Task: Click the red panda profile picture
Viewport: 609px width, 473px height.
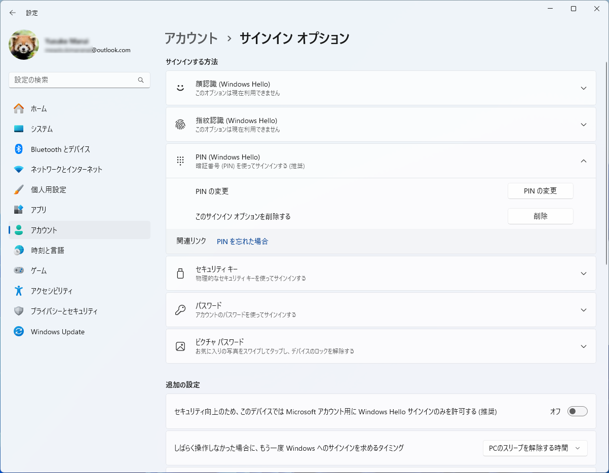Action: coord(24,45)
